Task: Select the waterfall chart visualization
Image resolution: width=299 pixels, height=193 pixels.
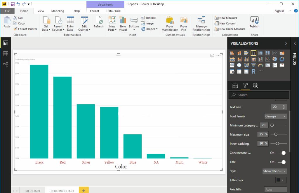Action: pos(260,59)
